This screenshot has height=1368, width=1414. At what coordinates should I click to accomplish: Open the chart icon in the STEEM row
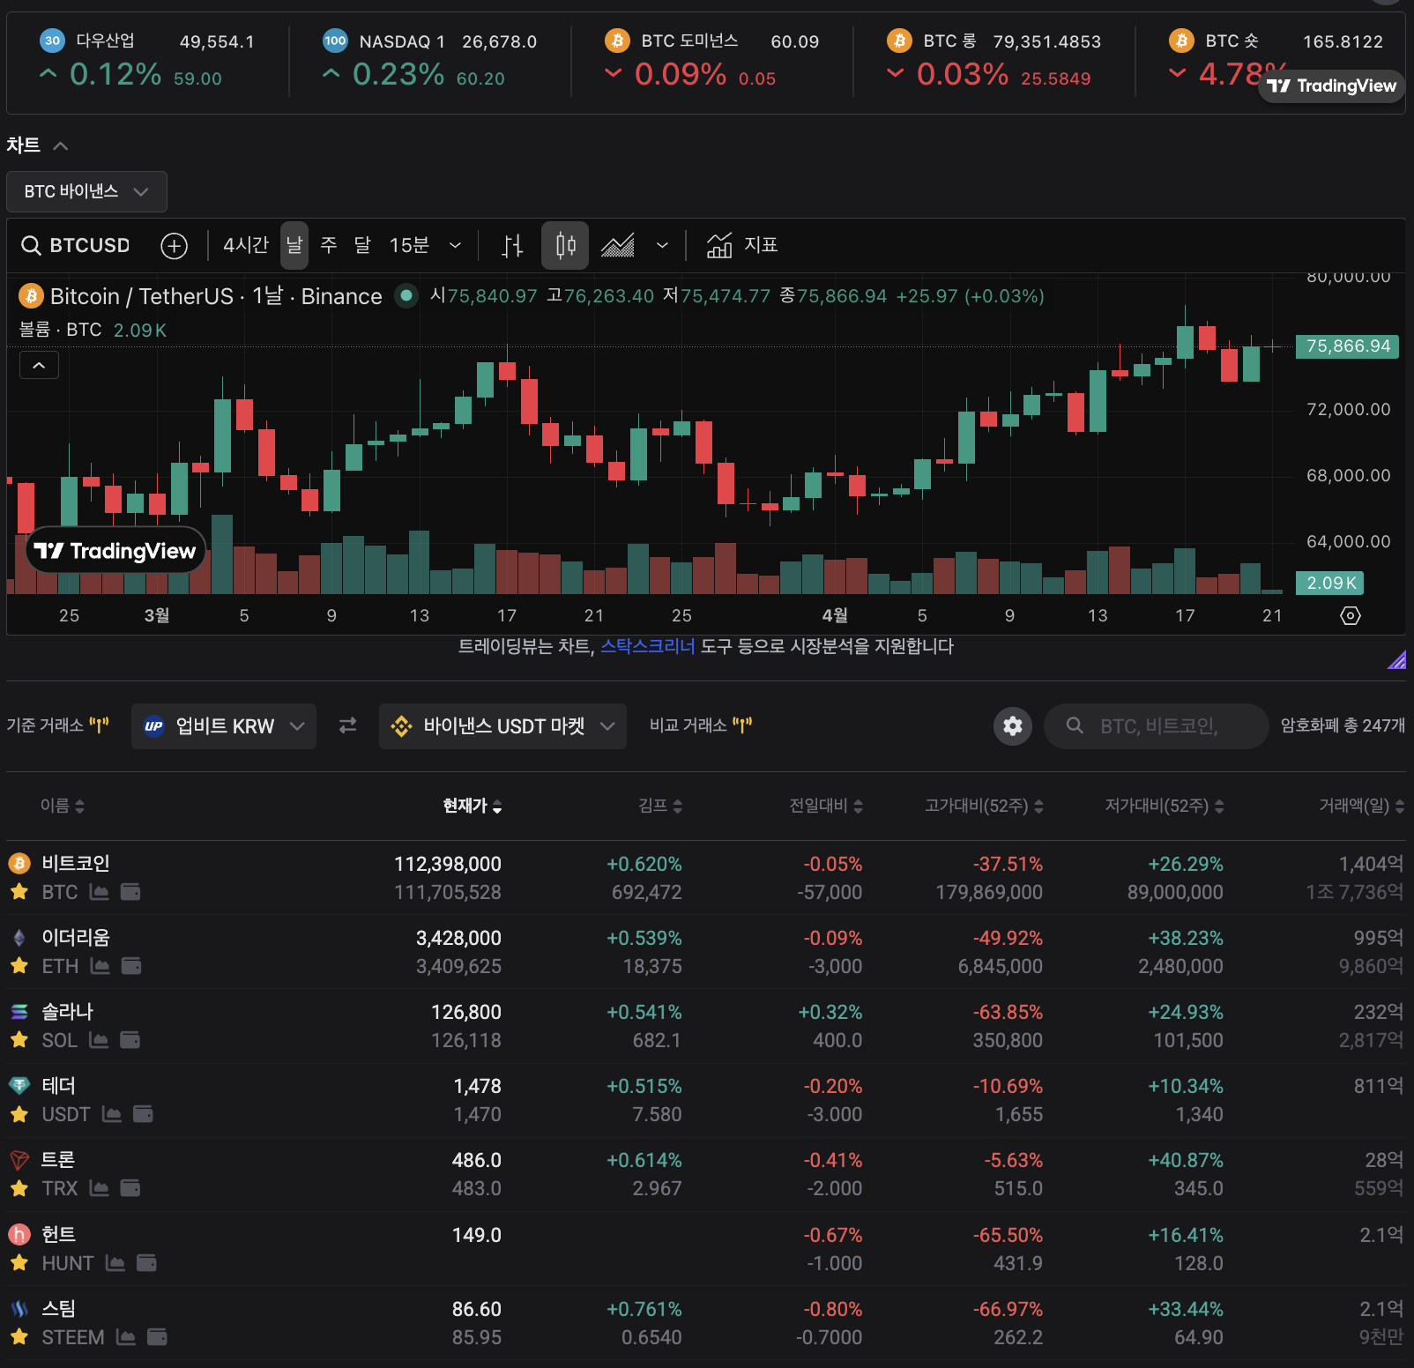(126, 1337)
